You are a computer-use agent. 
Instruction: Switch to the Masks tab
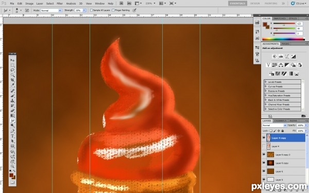tap(285, 44)
